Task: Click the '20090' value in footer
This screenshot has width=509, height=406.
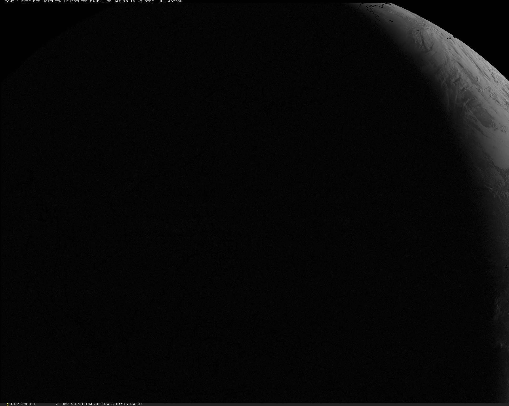Action: [x=77, y=404]
